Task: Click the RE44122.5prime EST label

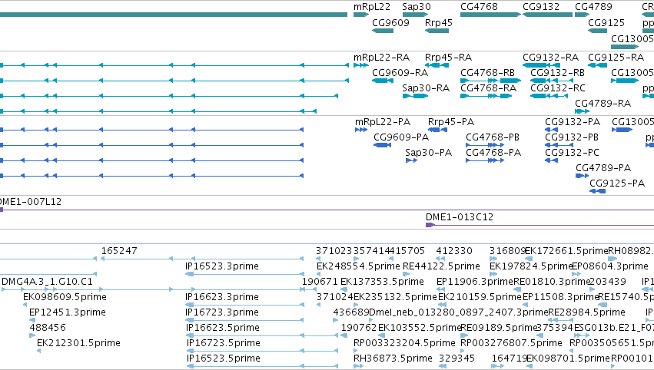Action: tap(441, 266)
